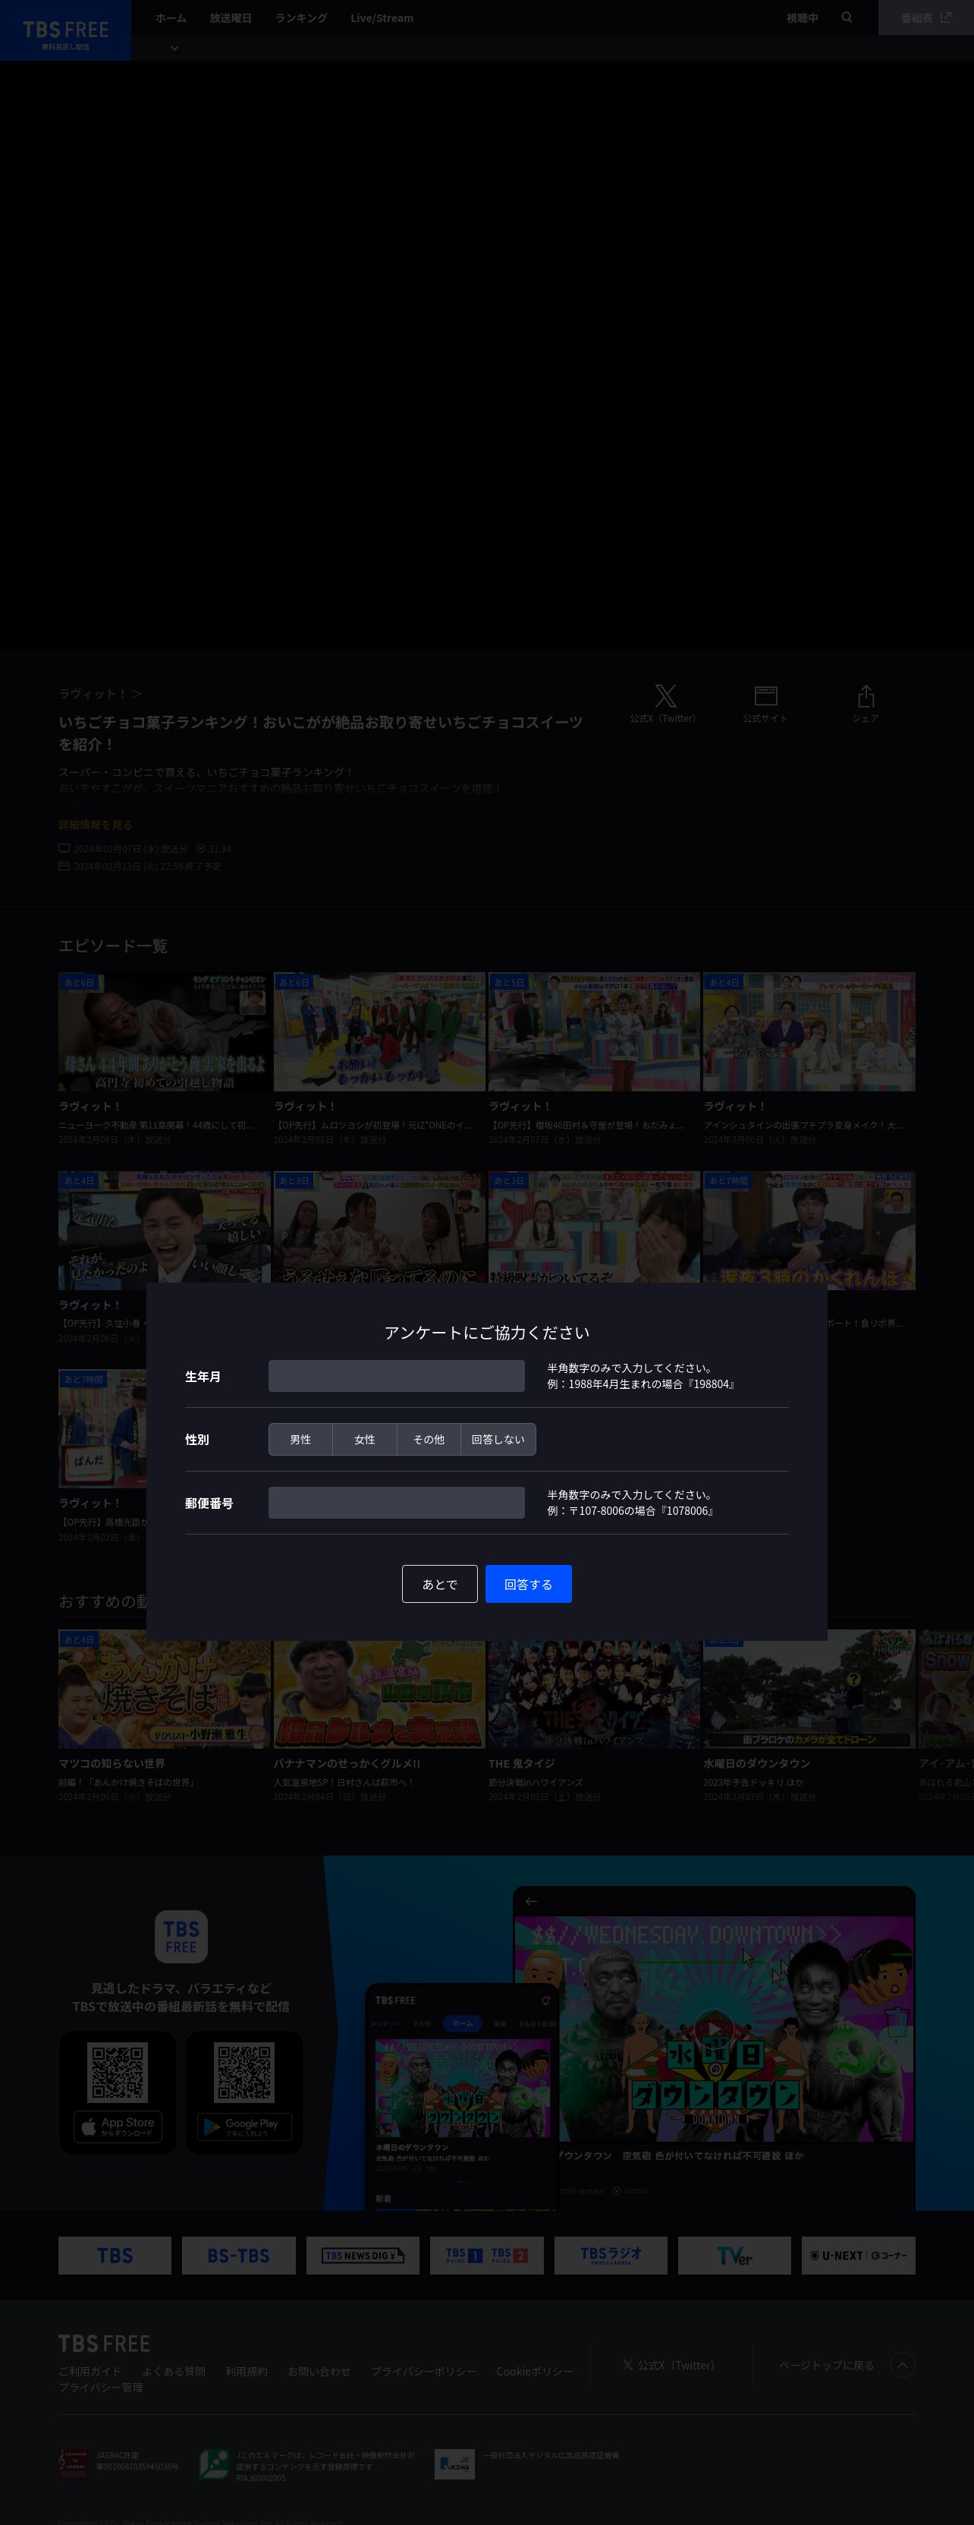Submit the survey with 回答する

[528, 1584]
